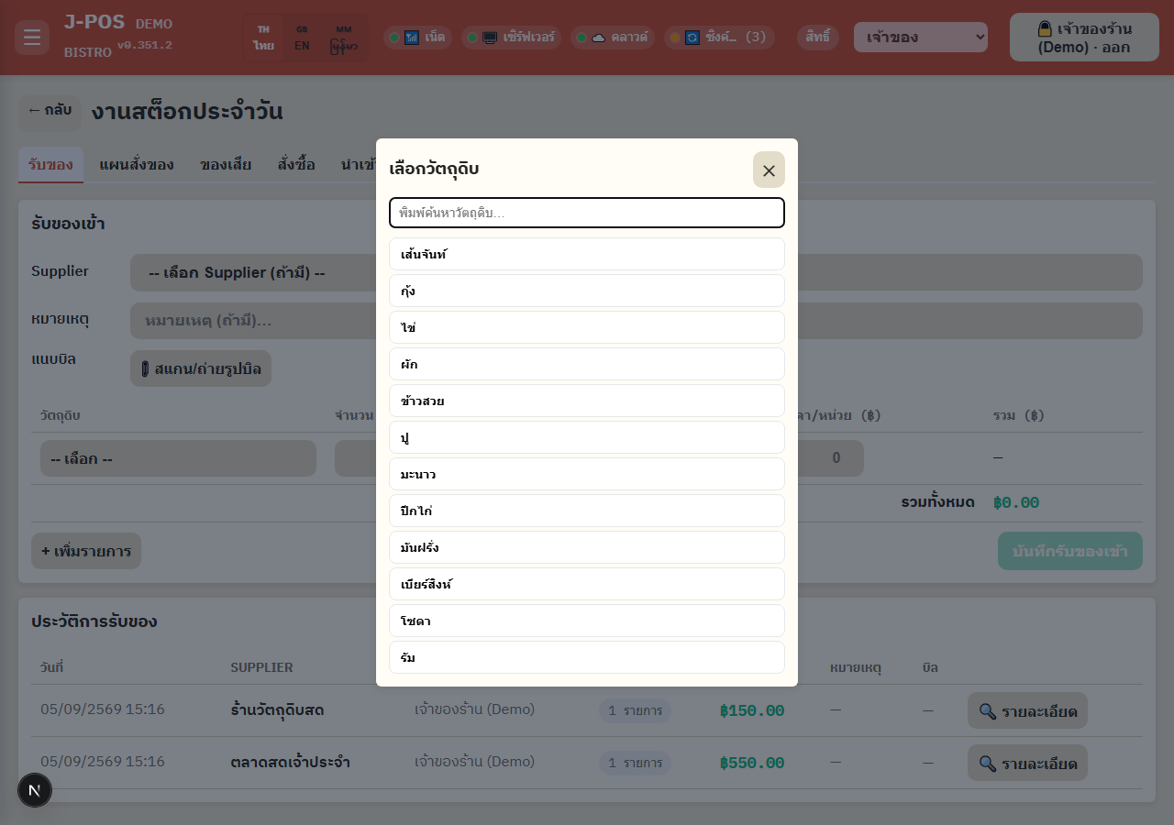Screen dimensions: 1174x825
Task: Click the สแกน/ถ่ายรูปบิล button
Action: point(201,368)
